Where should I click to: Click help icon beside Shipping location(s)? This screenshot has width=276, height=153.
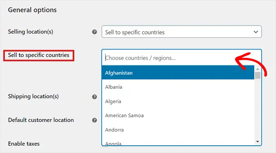point(95,97)
